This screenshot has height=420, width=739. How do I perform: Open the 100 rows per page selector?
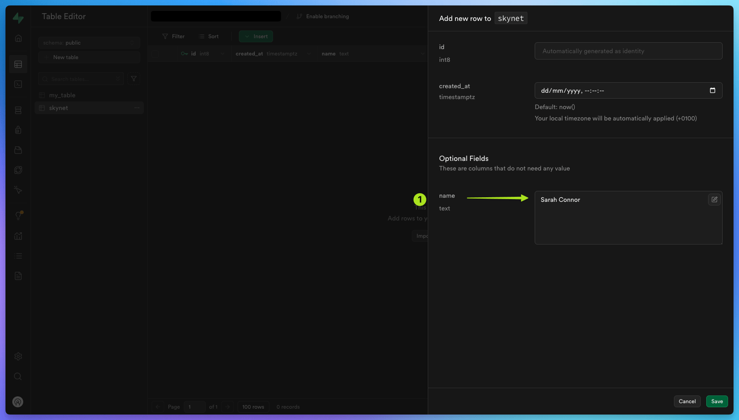pyautogui.click(x=253, y=407)
